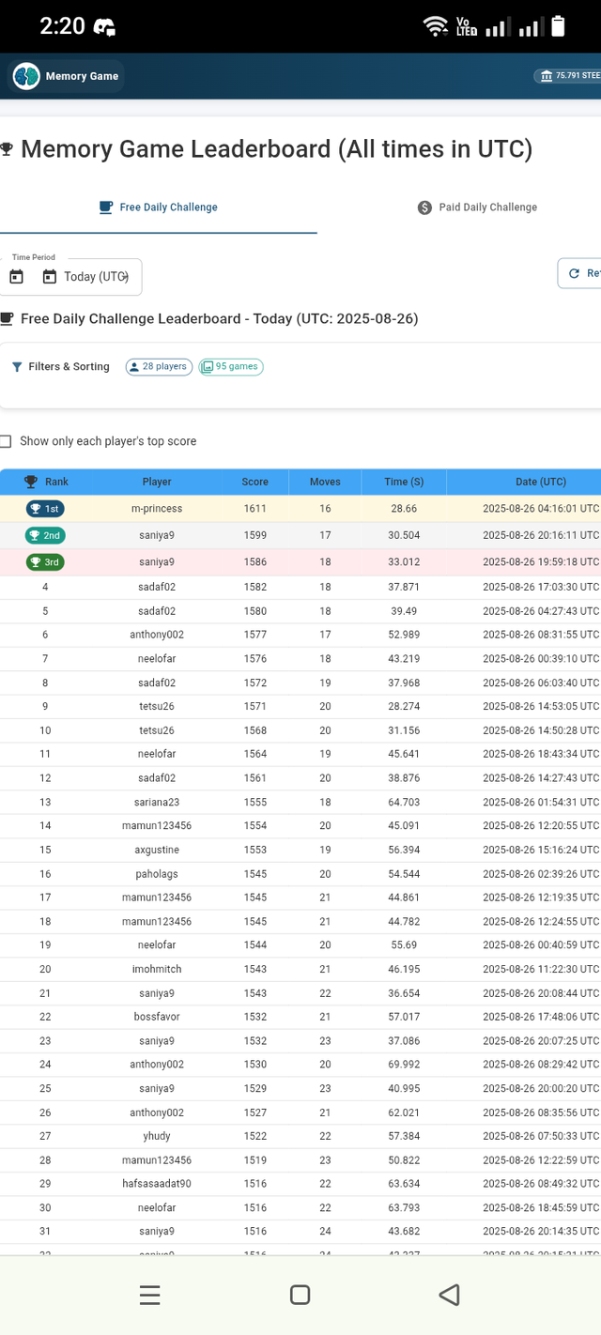Tap the person icon in 28 players chip
Viewport: 601px width, 1335px height.
coord(134,367)
